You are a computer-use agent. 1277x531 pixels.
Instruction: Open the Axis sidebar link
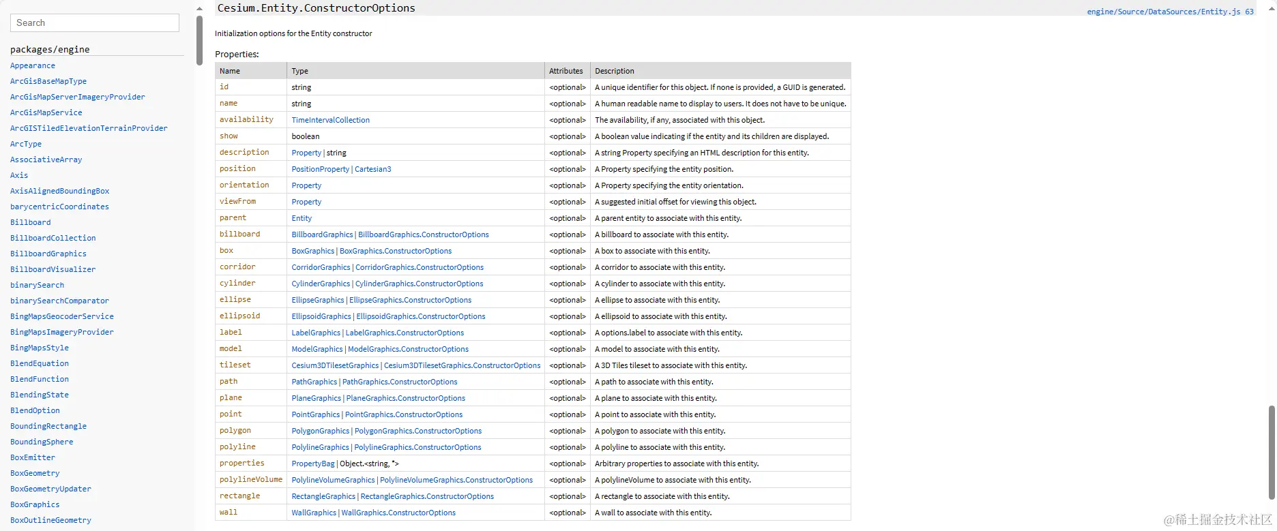[19, 175]
